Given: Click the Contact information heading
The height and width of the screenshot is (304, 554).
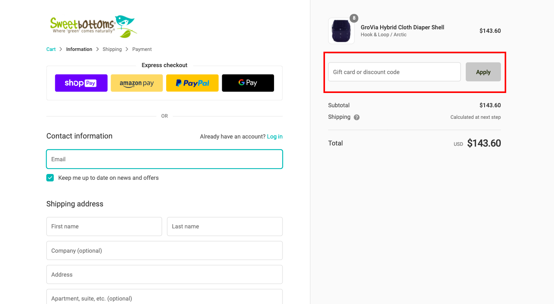Looking at the screenshot, I should 79,136.
